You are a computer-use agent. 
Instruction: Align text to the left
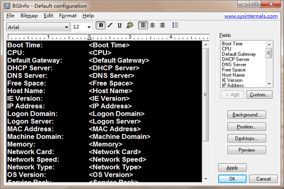pyautogui.click(x=143, y=26)
